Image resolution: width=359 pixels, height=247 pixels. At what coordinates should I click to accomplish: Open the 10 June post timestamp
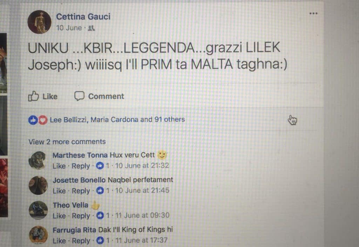pyautogui.click(x=69, y=28)
